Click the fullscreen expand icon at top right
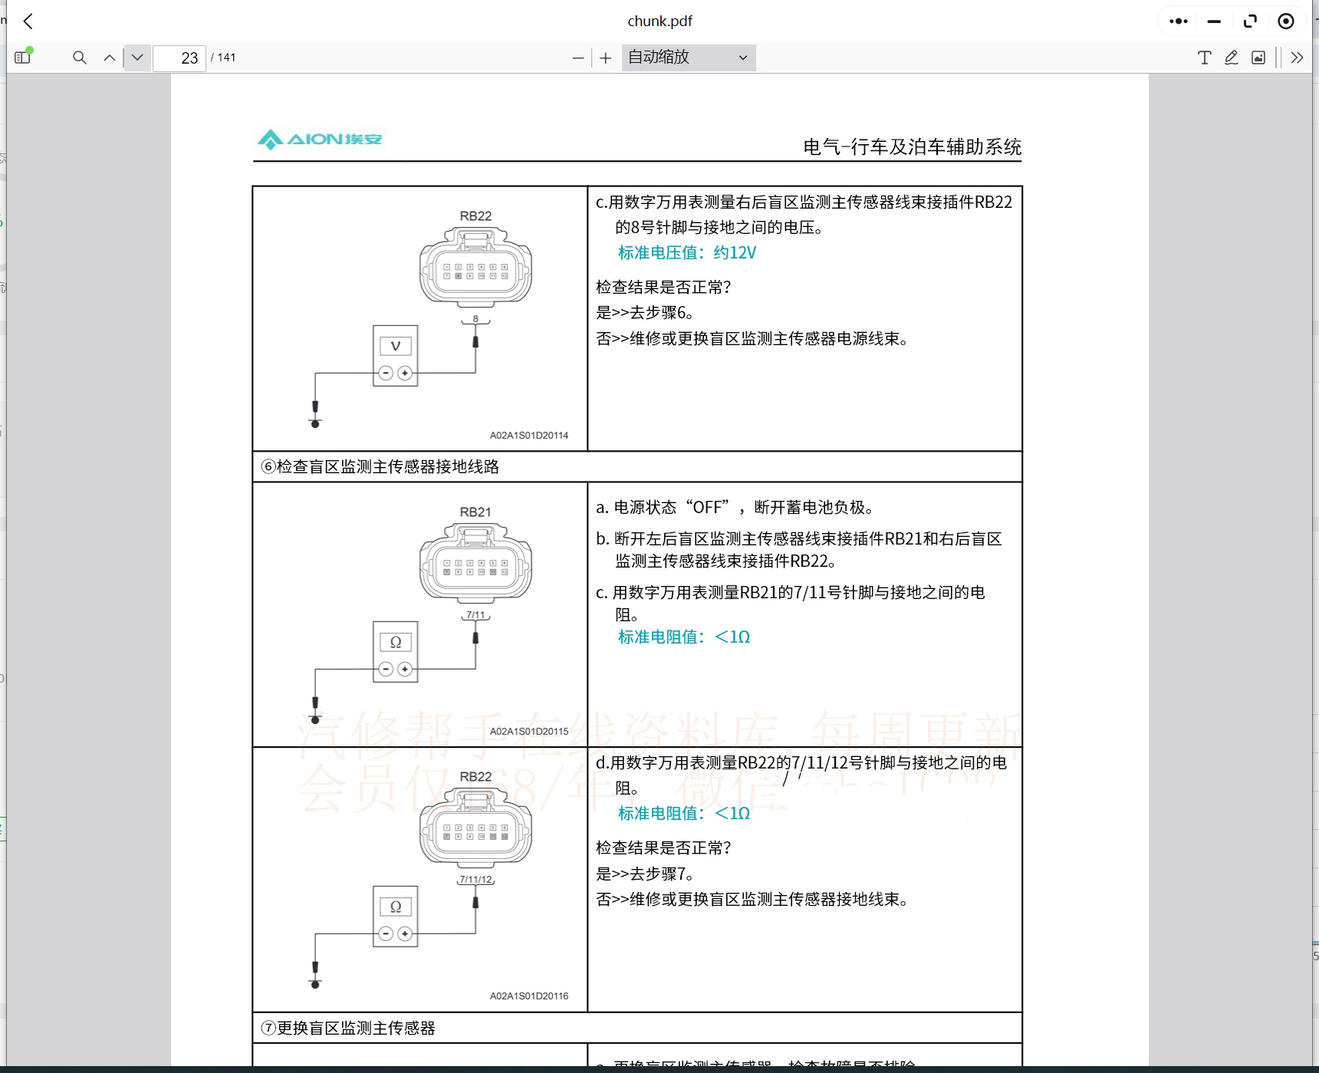Viewport: 1319px width, 1073px height. coord(1249,21)
